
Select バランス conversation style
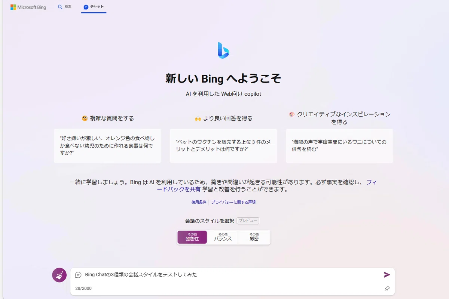click(x=223, y=237)
